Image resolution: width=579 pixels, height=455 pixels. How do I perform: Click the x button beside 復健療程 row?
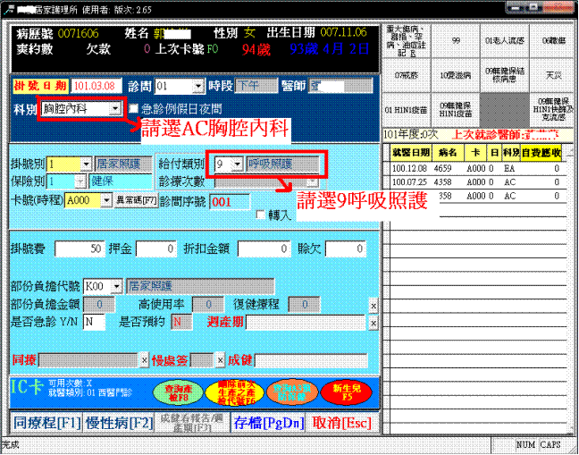coord(373,306)
